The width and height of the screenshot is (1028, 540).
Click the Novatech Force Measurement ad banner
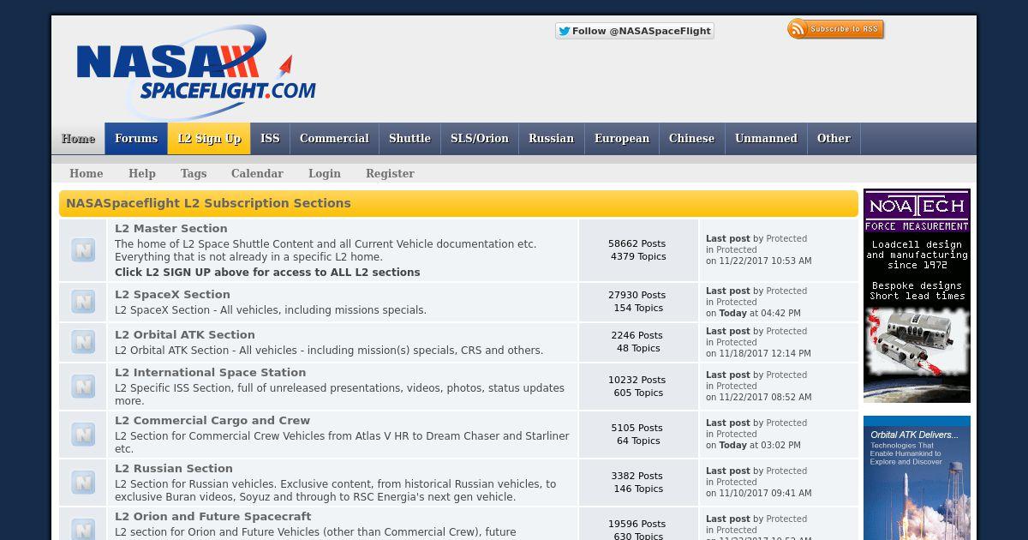click(917, 296)
